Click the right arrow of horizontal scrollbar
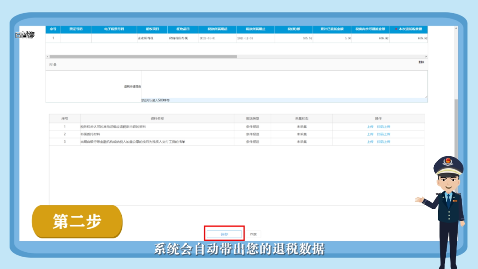Image resolution: width=478 pixels, height=269 pixels. click(426, 57)
